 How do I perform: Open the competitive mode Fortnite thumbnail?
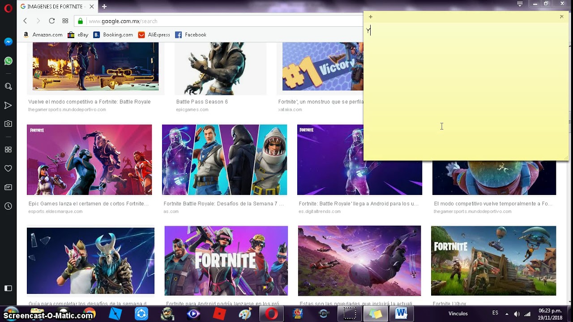[x=95, y=67]
